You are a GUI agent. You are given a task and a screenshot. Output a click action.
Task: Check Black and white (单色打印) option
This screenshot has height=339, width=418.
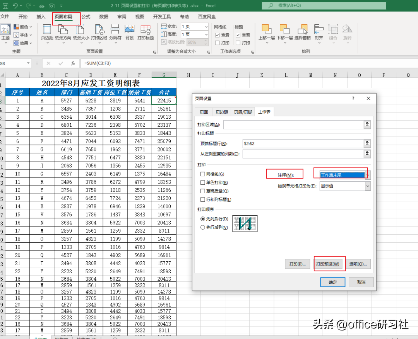(202, 183)
